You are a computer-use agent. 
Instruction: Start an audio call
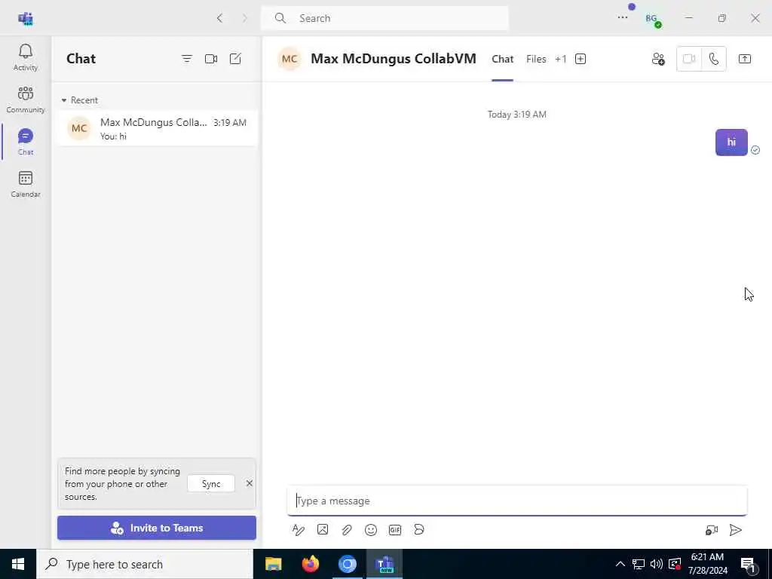[x=713, y=59]
